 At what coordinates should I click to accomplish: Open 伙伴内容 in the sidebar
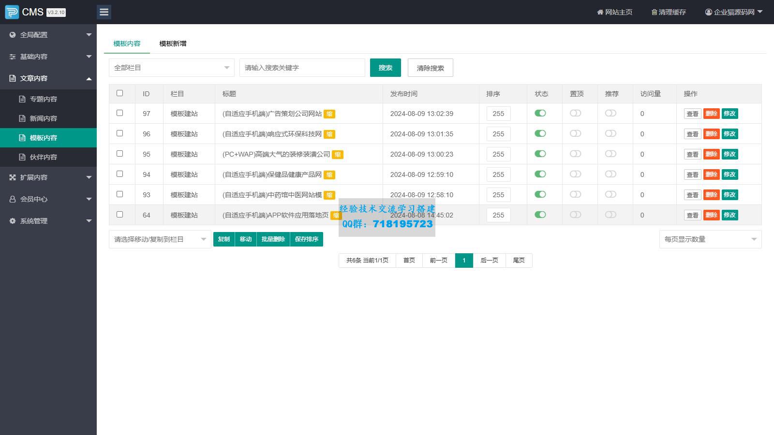pos(48,157)
